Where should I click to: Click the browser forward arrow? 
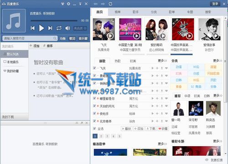point(103,4)
